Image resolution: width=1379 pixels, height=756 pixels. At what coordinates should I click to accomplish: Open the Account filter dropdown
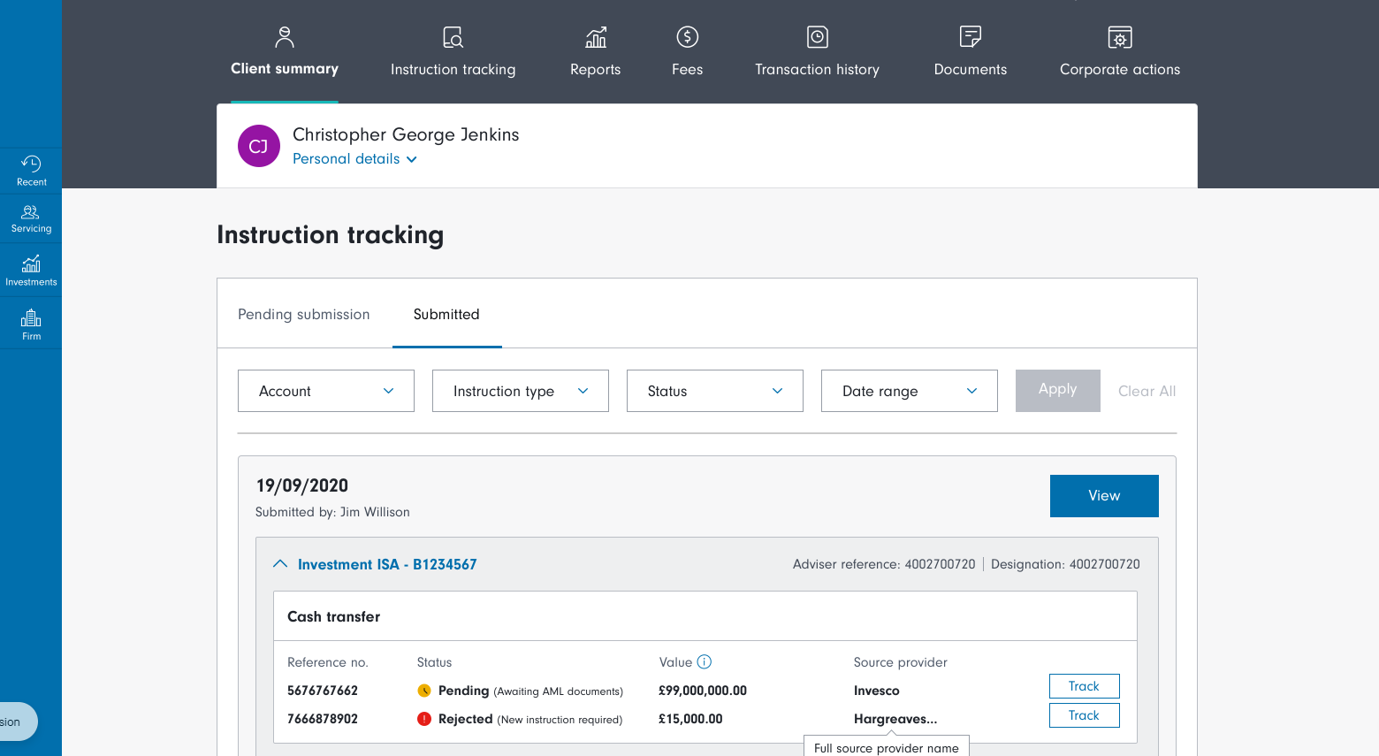point(325,391)
